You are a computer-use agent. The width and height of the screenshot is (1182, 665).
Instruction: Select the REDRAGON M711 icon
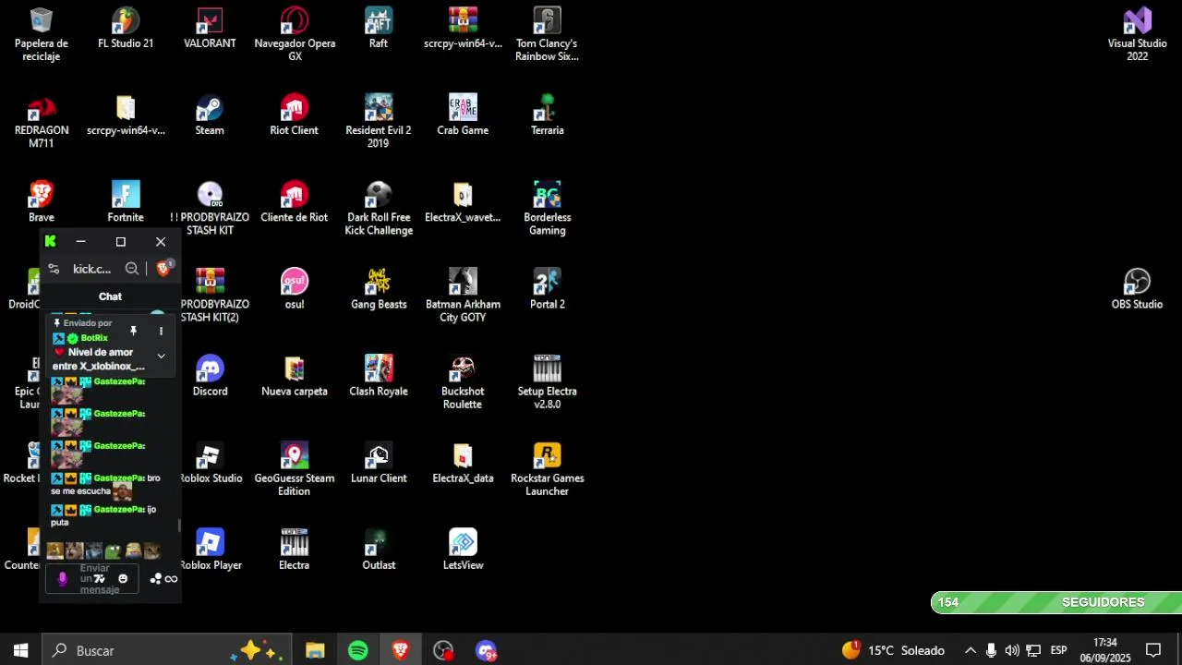click(x=42, y=122)
